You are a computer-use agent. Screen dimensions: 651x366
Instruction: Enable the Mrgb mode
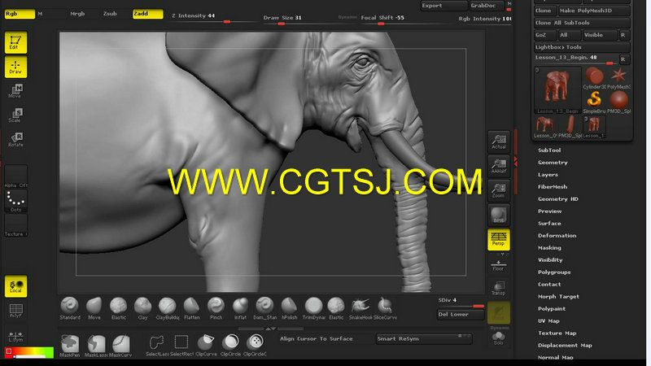tap(77, 14)
